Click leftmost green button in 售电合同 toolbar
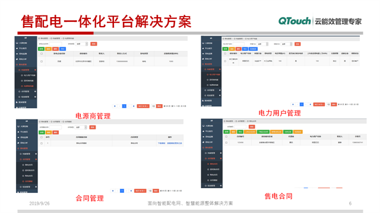This screenshot has width=380, height=213. 227,132
